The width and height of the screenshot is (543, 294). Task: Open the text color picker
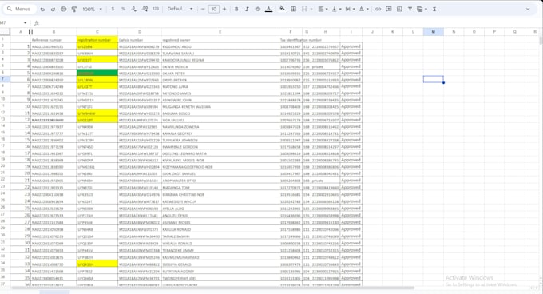pos(268,9)
